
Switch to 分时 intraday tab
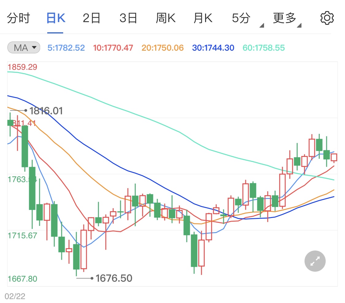point(18,18)
